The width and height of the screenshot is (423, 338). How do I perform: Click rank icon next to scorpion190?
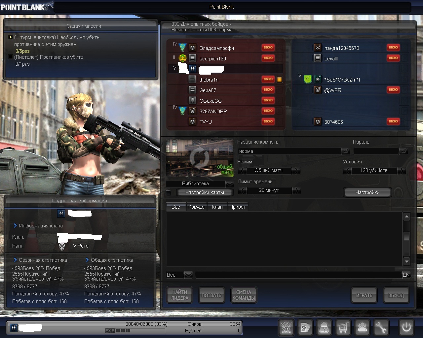tap(192, 58)
